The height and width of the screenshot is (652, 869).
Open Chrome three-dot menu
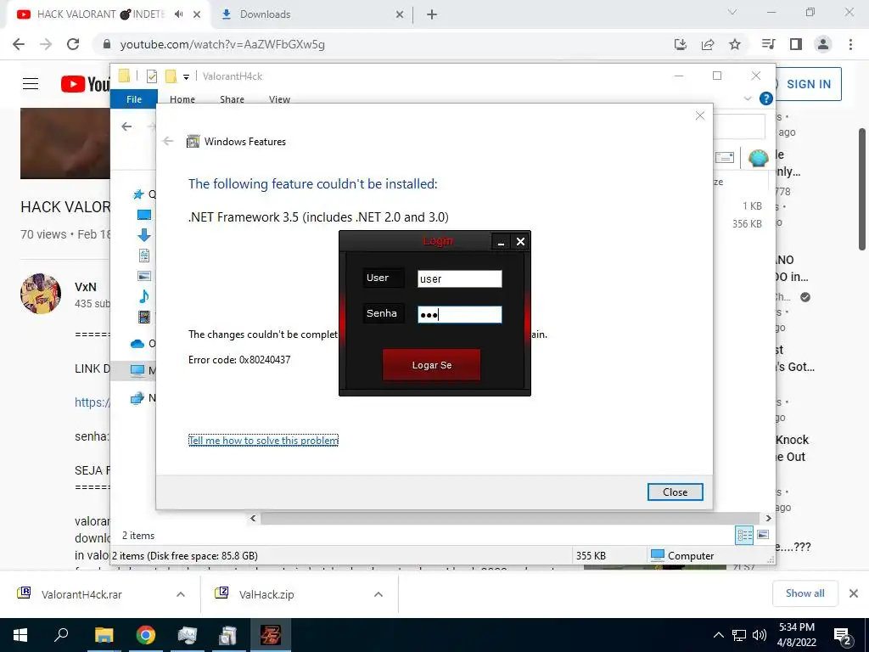click(850, 44)
